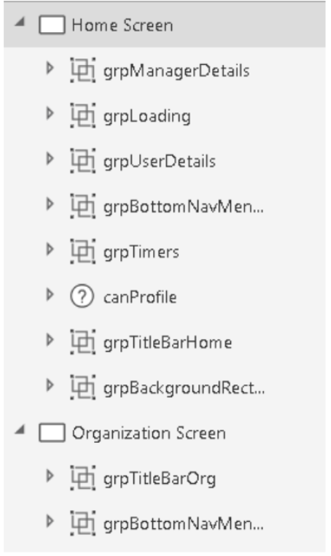Select grpTitleBarOrg under Organization Screen
Screen dimensions: 331x556
(160, 479)
